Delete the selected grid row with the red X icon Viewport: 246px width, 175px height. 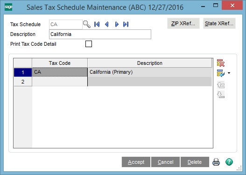pos(221,63)
